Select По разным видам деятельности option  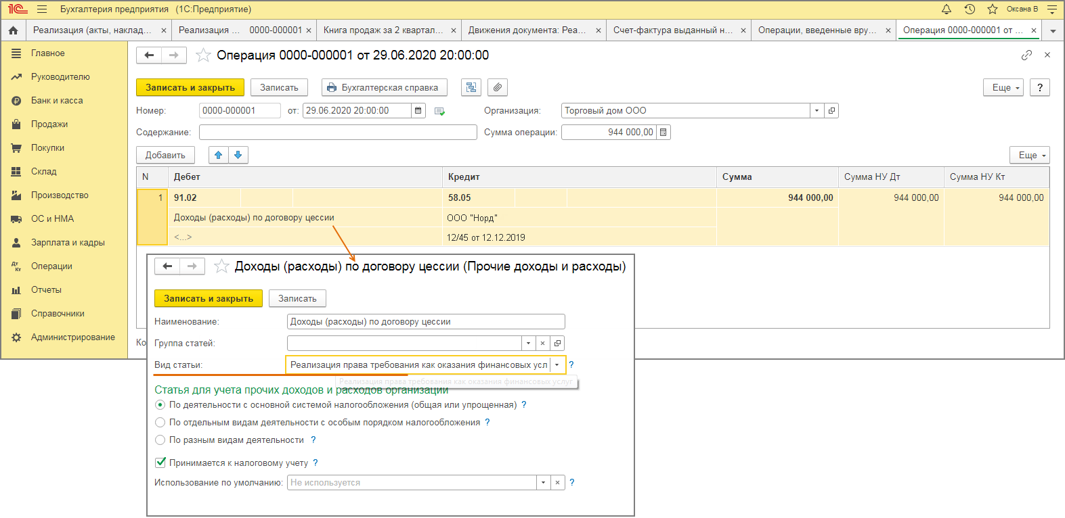[160, 440]
